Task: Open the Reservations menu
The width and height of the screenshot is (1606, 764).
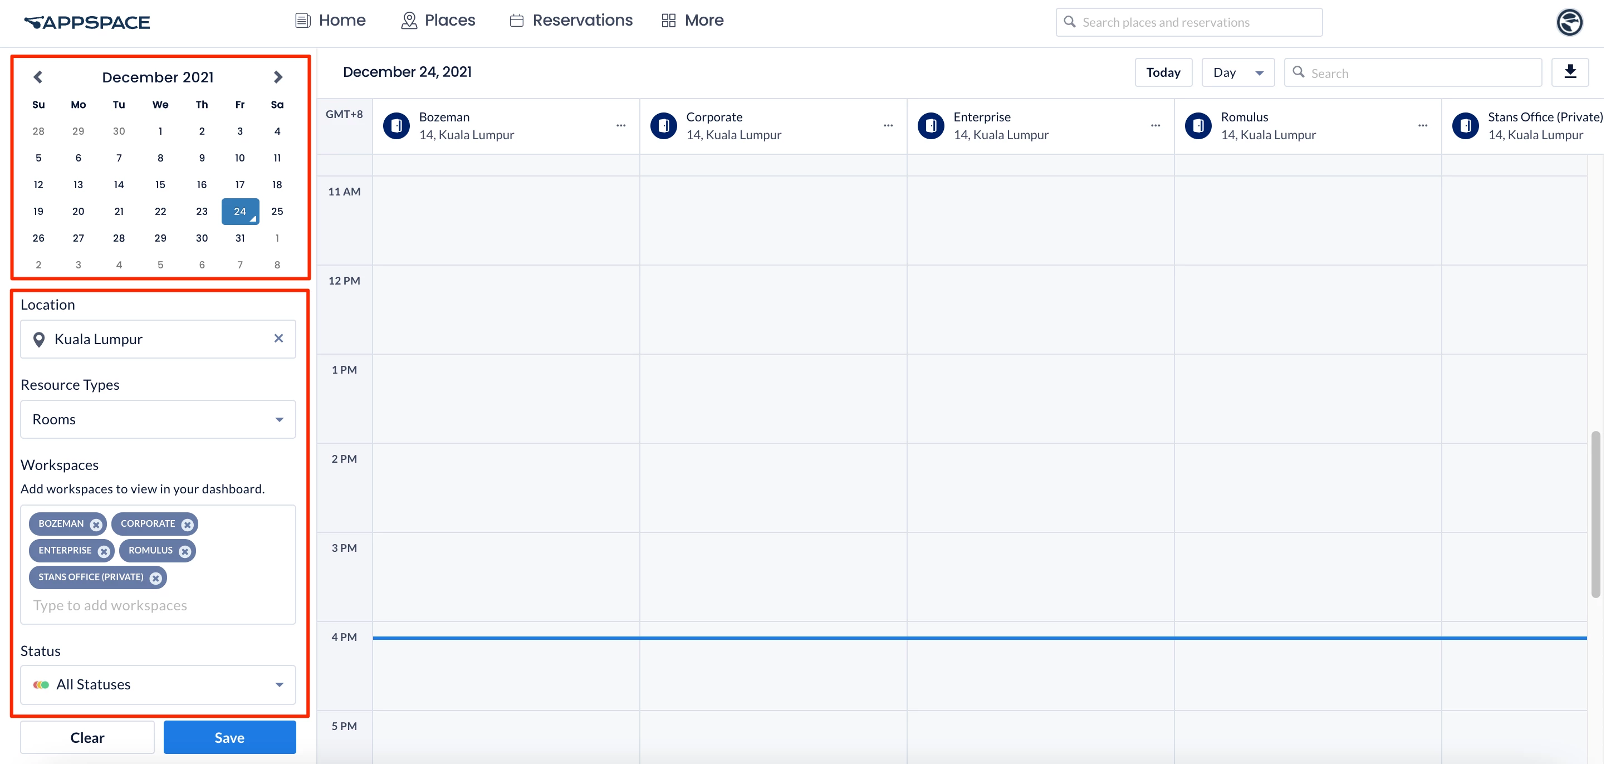Action: pyautogui.click(x=571, y=21)
